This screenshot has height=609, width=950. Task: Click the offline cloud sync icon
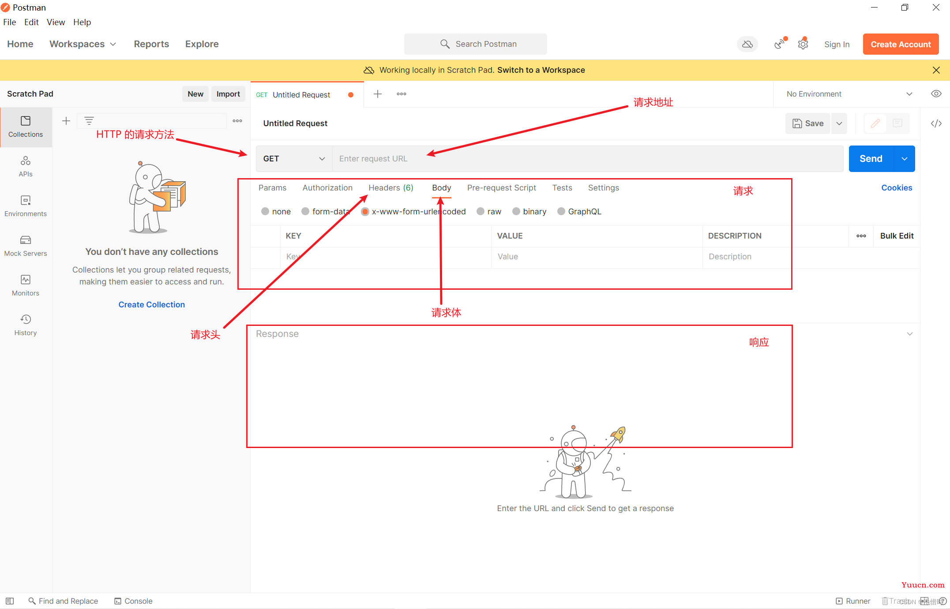tap(747, 44)
